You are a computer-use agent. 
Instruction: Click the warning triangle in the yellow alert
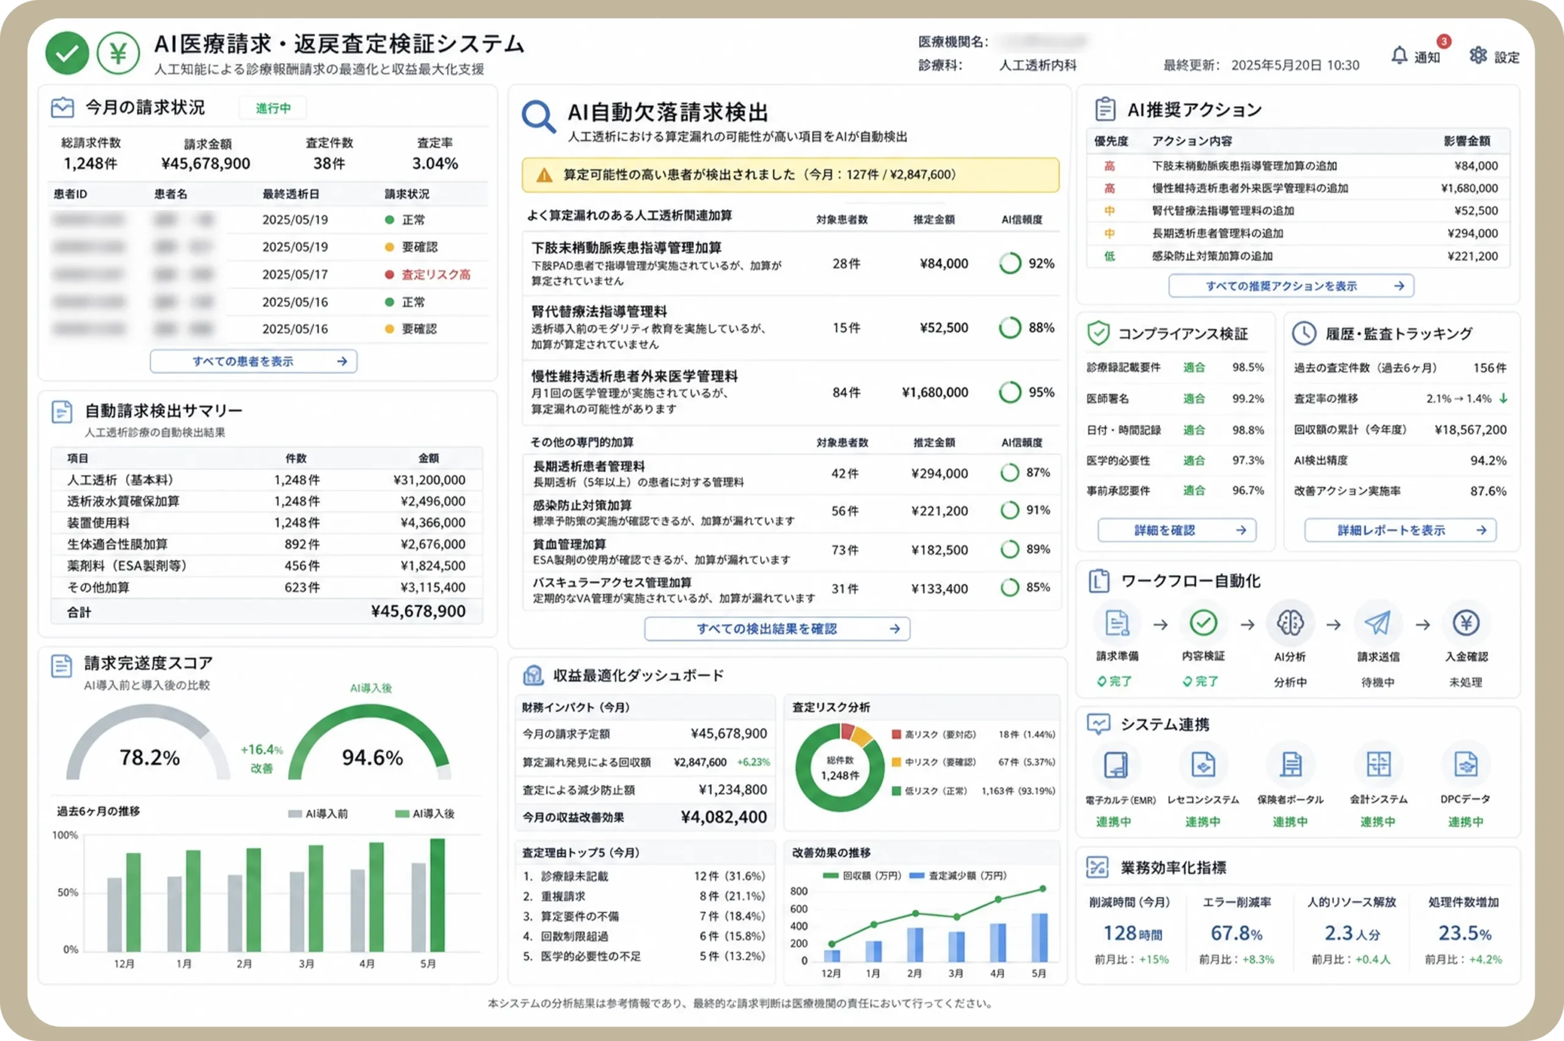544,175
